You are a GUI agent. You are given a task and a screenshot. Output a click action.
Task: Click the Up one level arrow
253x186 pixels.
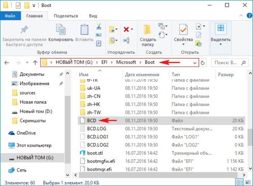35,63
